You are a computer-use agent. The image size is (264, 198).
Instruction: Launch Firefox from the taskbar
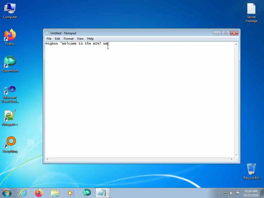click(x=39, y=193)
